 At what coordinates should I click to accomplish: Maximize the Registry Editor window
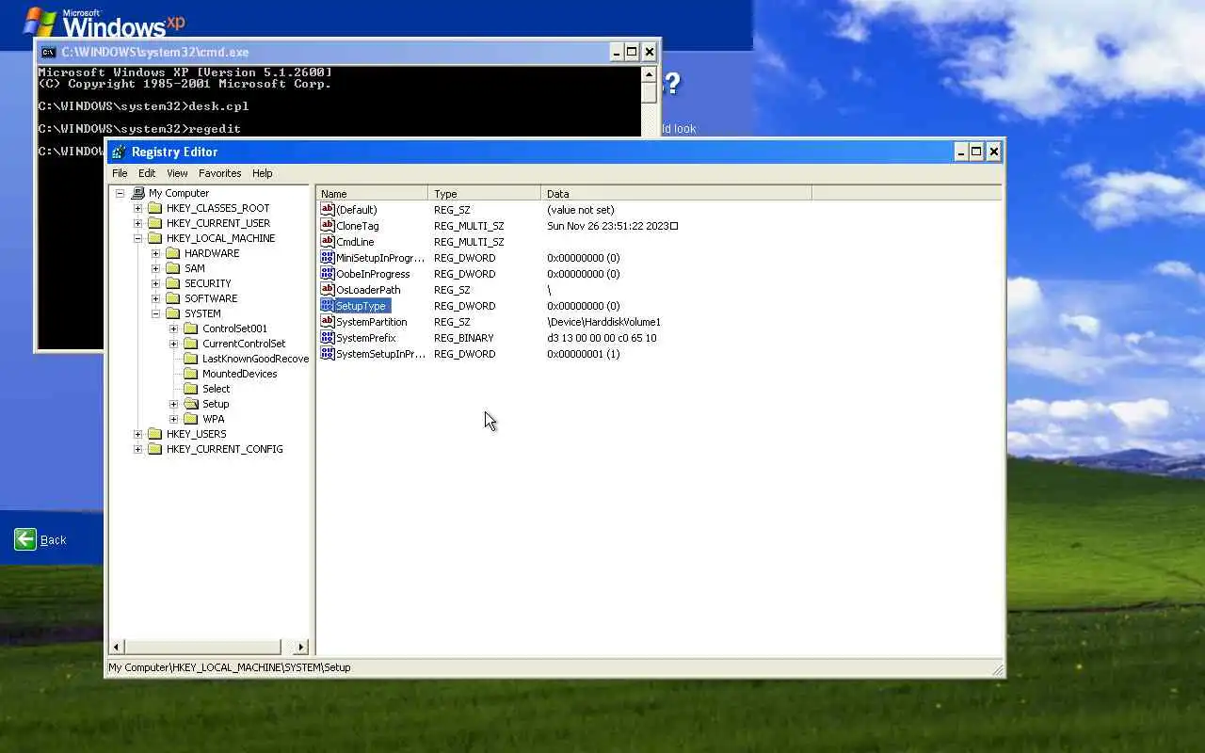click(976, 152)
